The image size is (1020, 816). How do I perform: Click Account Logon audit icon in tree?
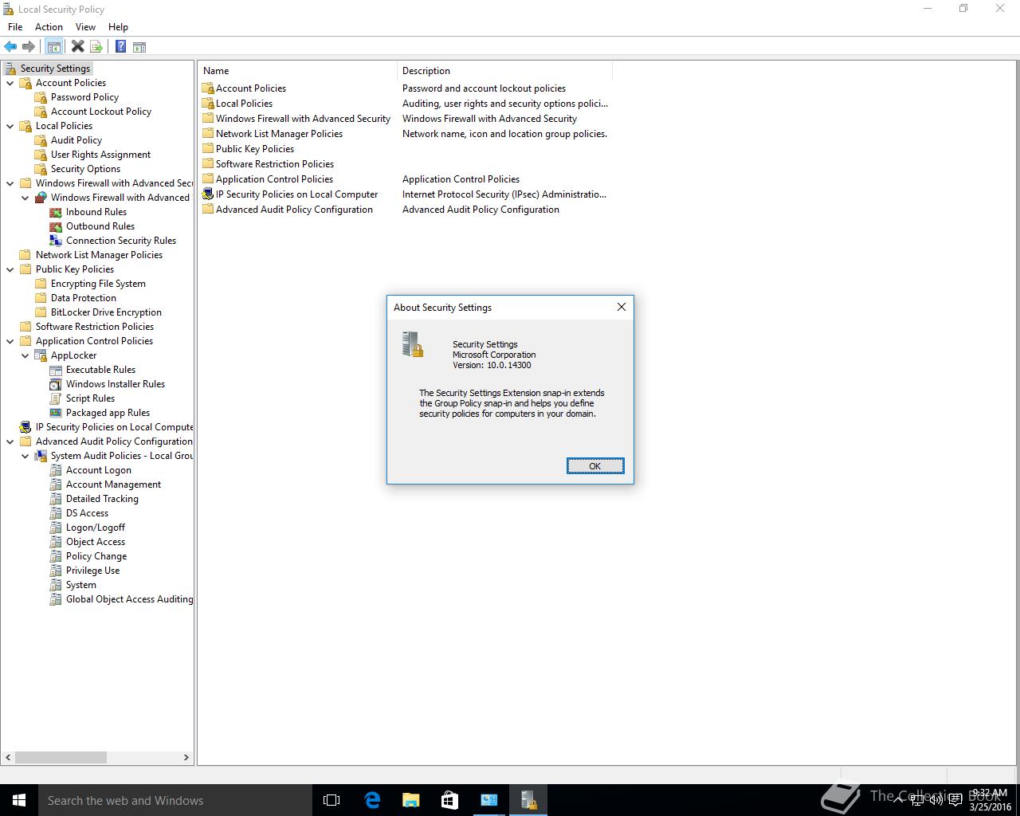pyautogui.click(x=56, y=470)
